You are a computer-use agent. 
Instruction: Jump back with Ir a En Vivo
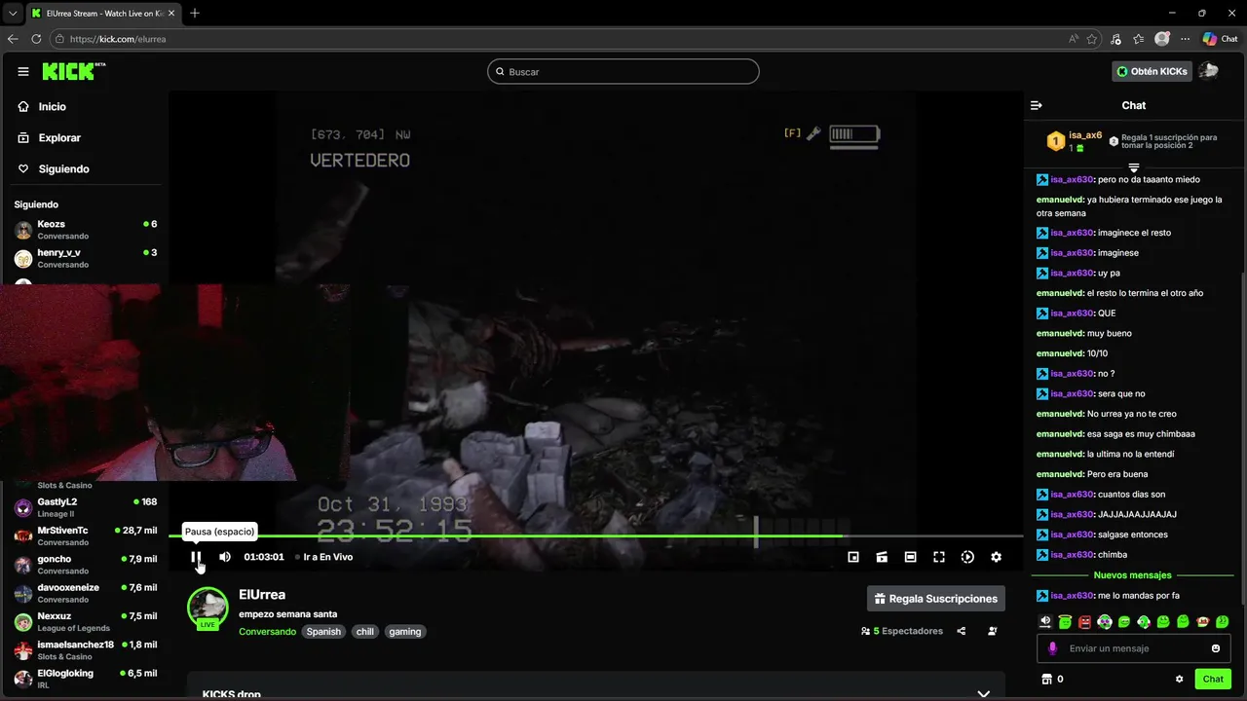pos(323,557)
